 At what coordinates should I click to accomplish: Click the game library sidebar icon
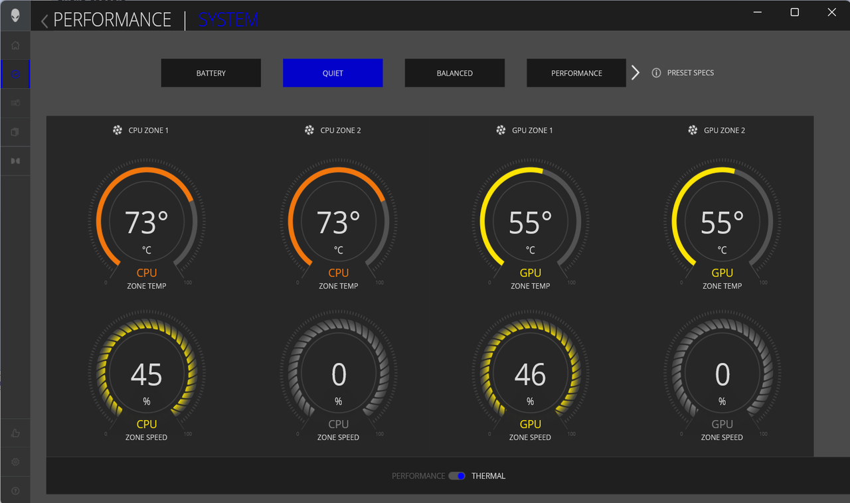[15, 131]
